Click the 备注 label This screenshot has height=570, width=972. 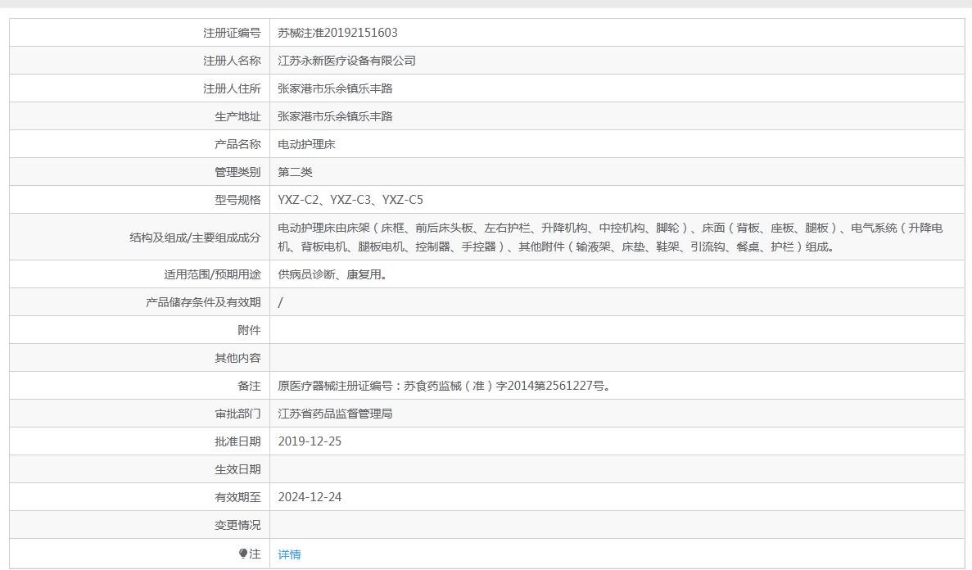(x=249, y=386)
